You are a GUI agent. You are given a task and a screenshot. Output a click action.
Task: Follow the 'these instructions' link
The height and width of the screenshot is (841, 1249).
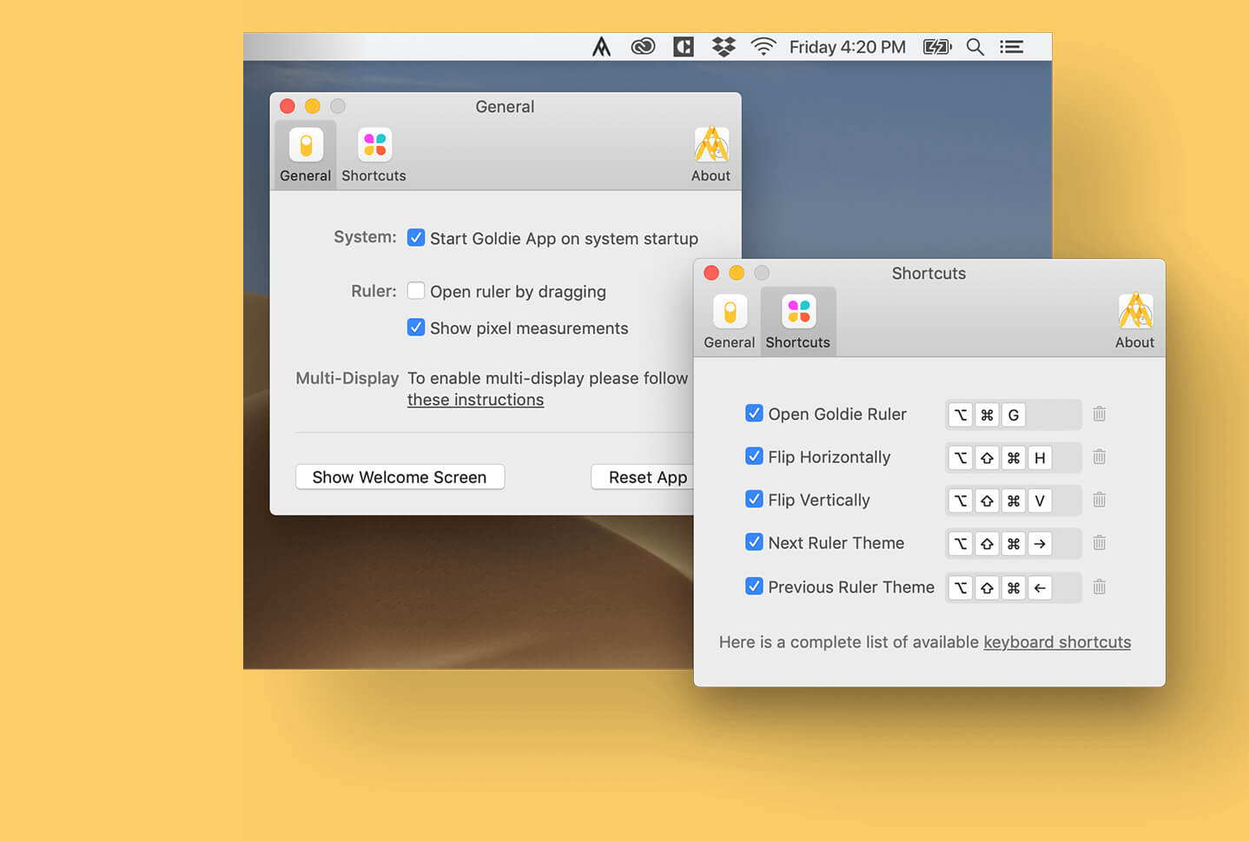(x=476, y=400)
